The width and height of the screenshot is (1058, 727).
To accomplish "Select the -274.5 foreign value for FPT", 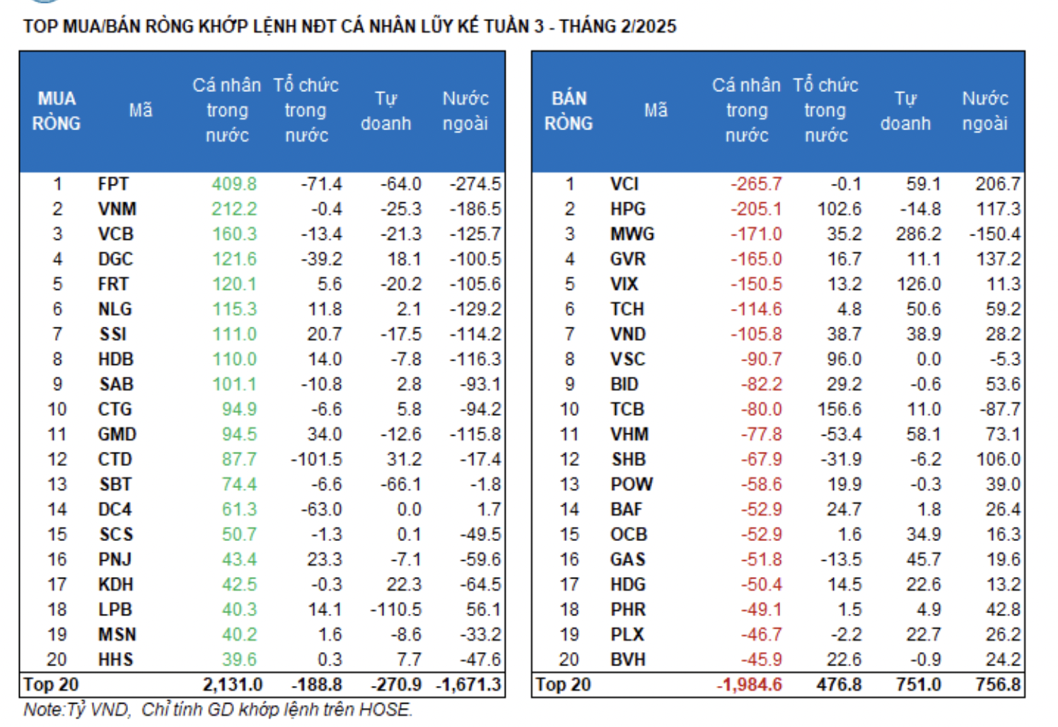I will click(475, 185).
